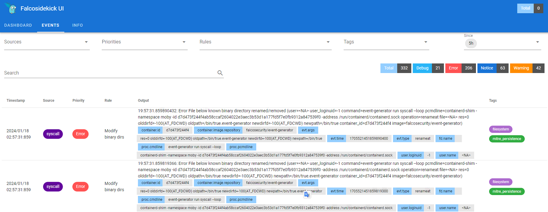This screenshot has height=212, width=548.
Task: Click the evt.time value 1705521451859890400
Action: [x=369, y=139]
